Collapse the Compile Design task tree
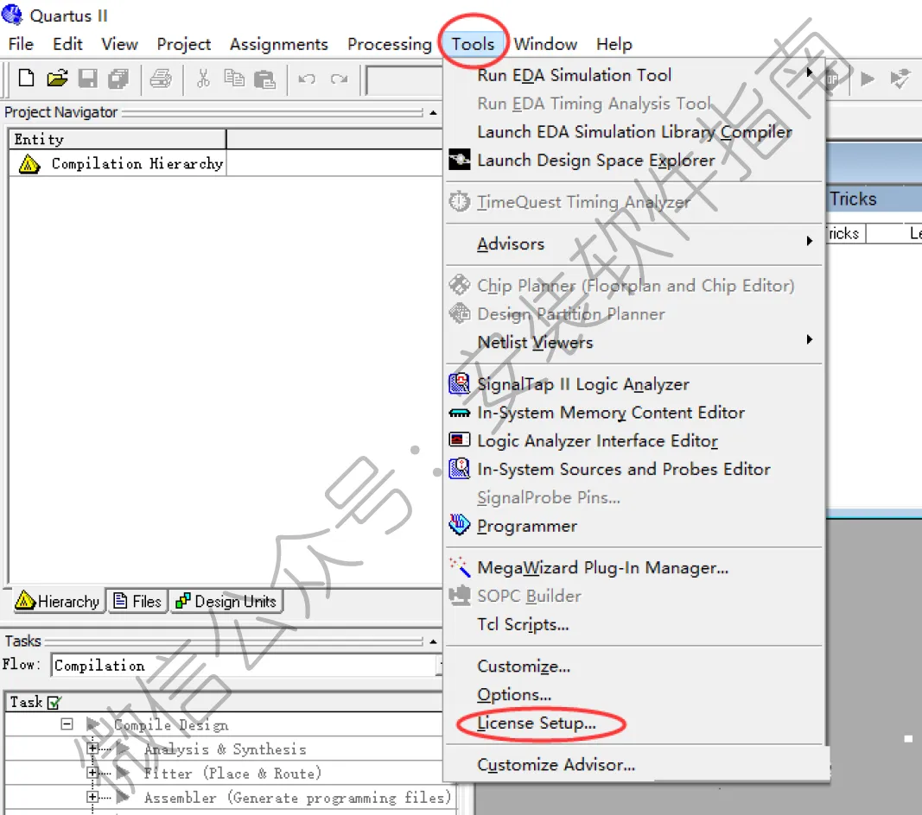 [67, 724]
